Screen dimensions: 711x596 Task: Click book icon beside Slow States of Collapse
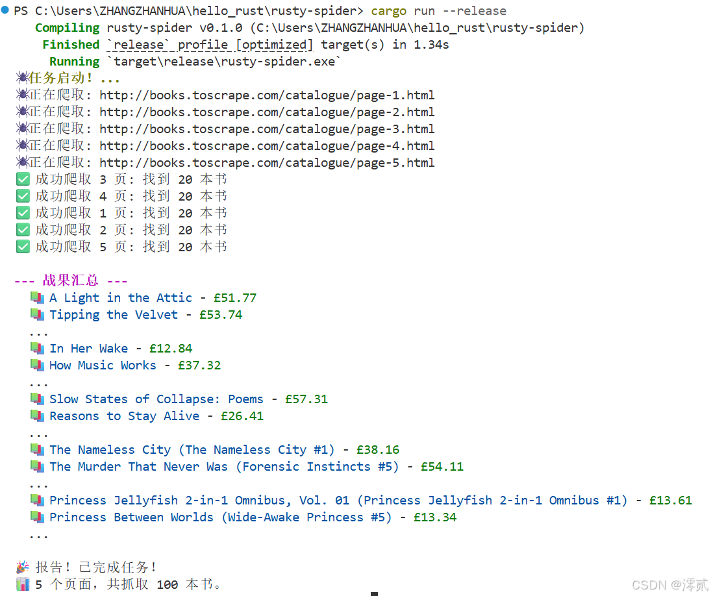coord(37,399)
